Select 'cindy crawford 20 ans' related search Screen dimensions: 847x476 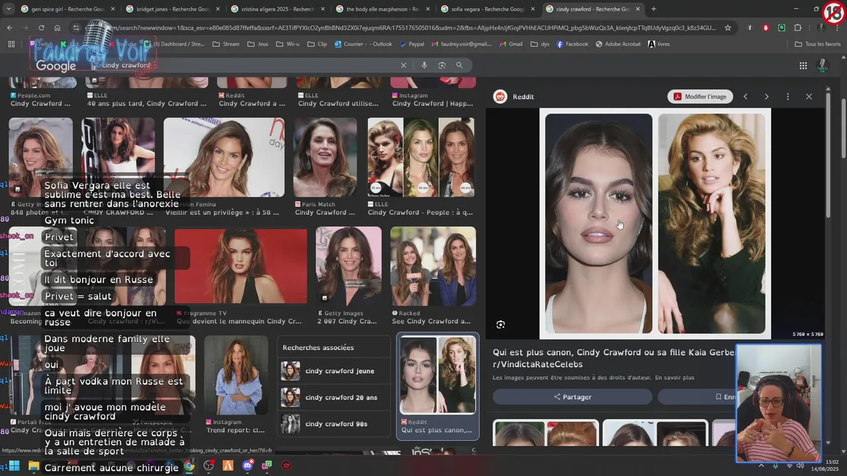coord(334,397)
